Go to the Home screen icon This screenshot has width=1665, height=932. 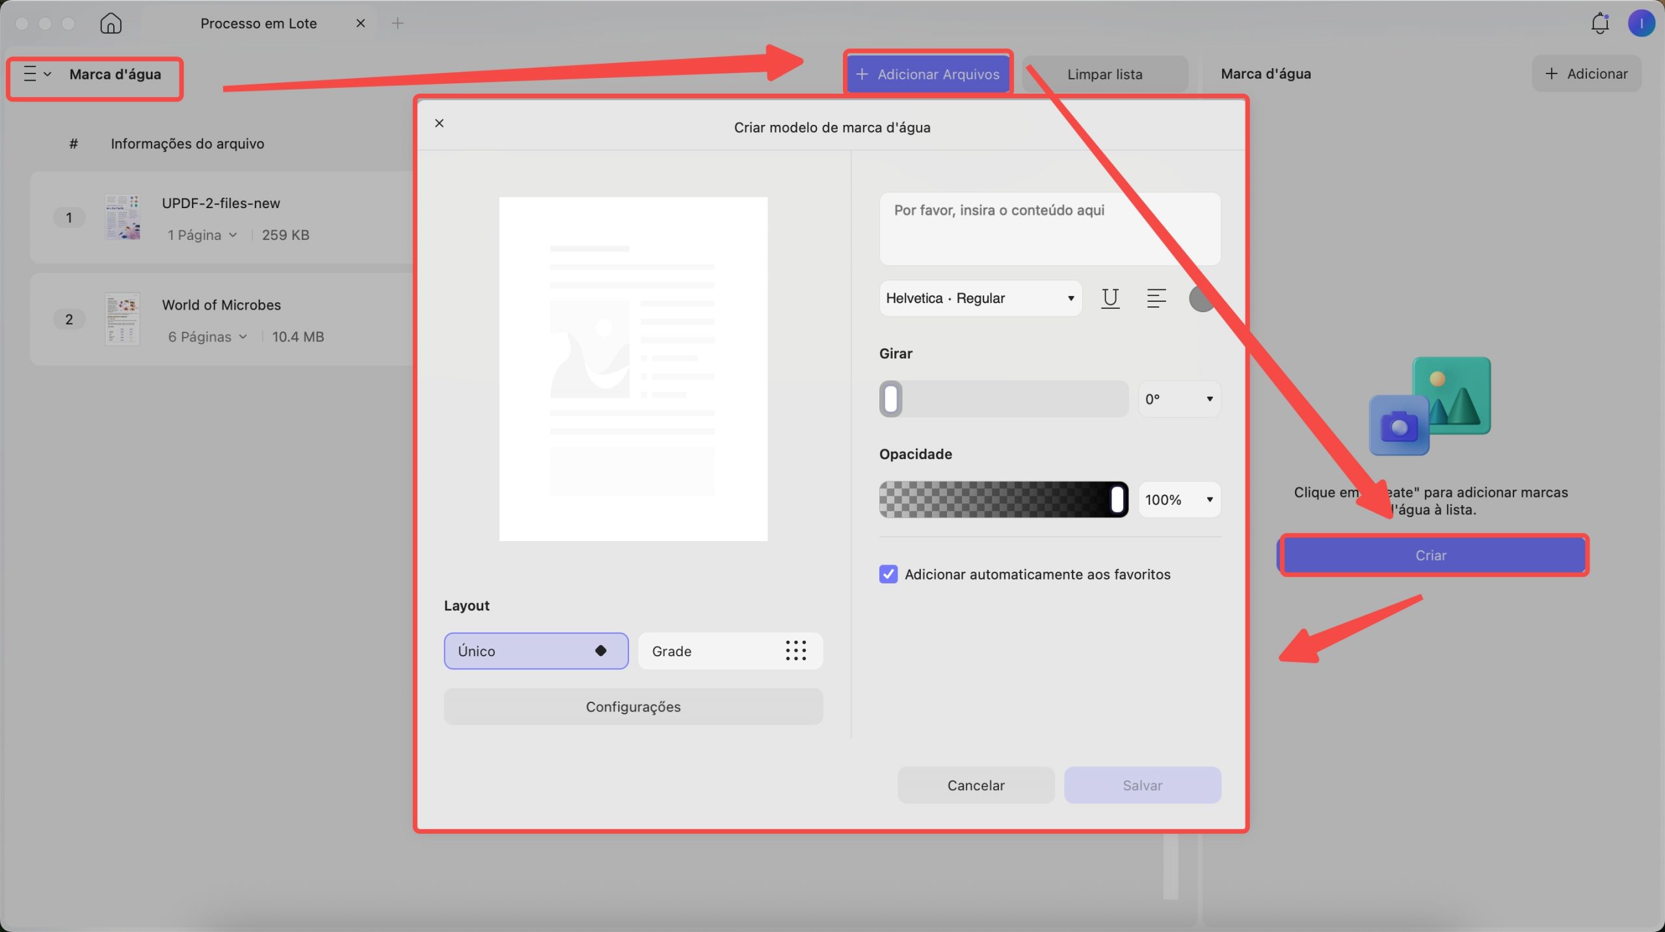111,23
